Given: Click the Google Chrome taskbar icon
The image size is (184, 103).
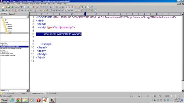Looking at the screenshot, I should coord(18,100).
